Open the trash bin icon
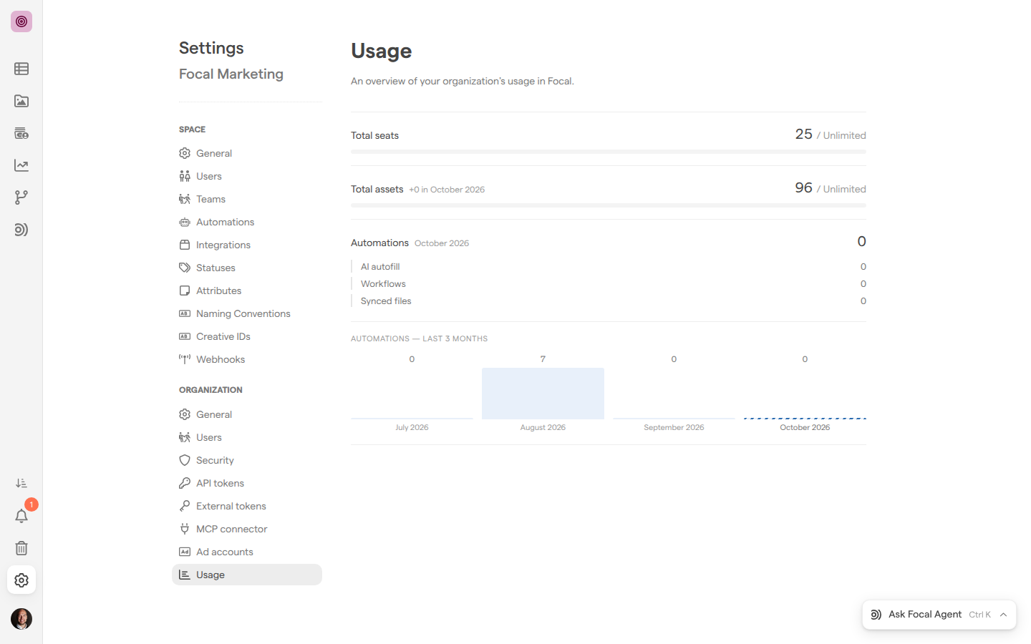This screenshot has width=1031, height=644. (21, 548)
